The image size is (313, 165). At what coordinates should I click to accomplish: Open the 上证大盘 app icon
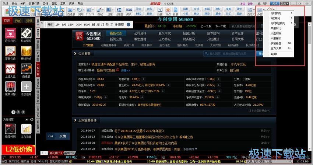pos(10,69)
